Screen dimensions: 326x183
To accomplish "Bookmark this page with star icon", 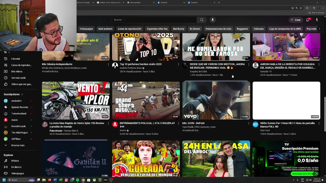I will coord(301,8).
